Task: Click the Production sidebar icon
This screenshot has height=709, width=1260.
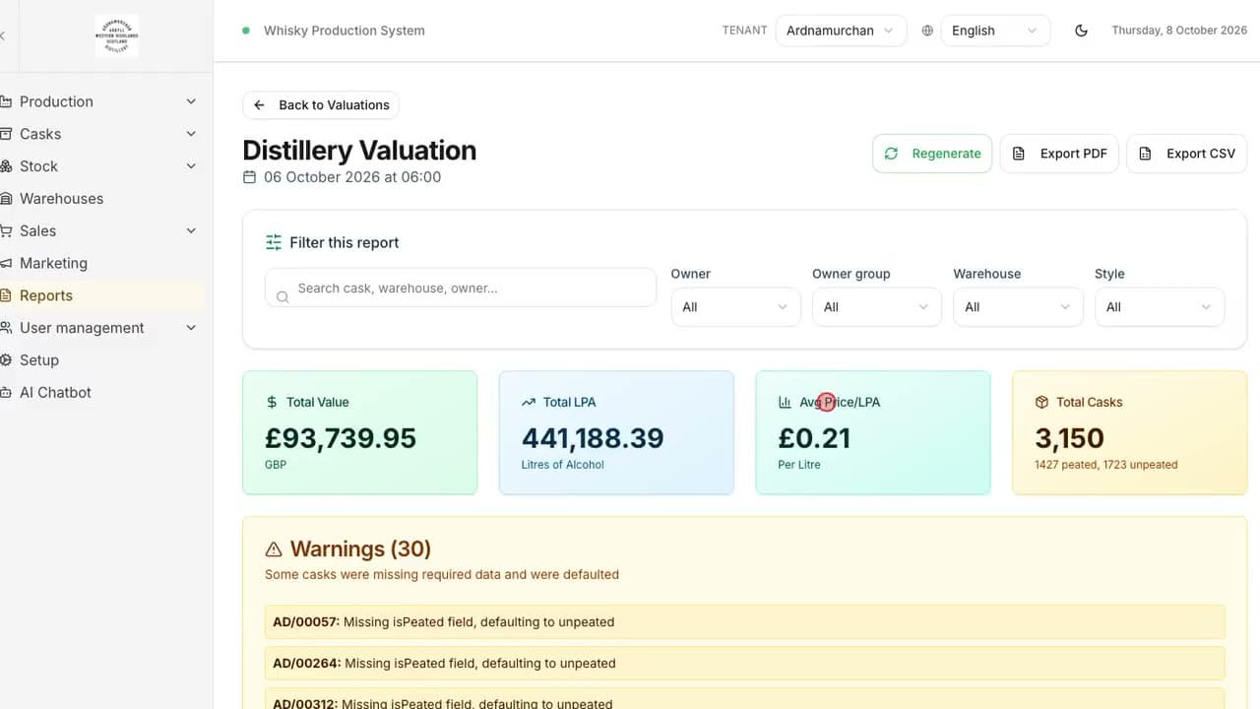Action: click(x=5, y=101)
